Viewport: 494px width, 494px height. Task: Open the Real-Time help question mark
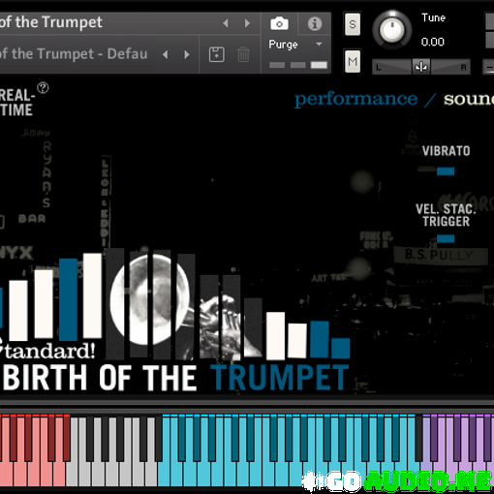(43, 87)
